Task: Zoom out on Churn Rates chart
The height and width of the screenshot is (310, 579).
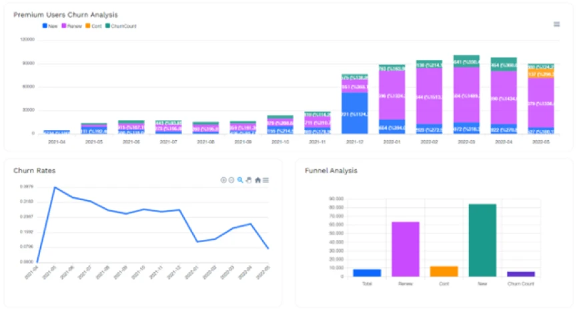Action: coord(231,180)
